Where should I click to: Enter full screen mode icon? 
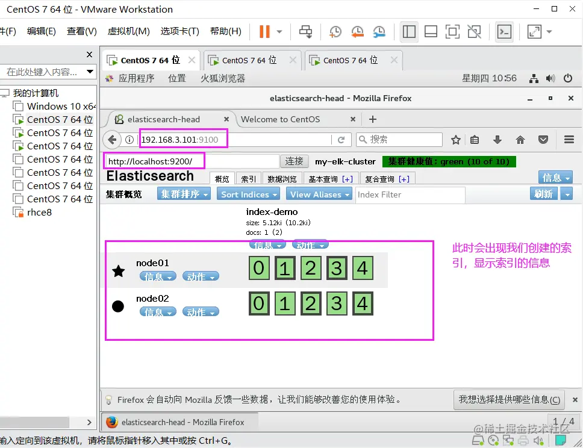[x=452, y=31]
